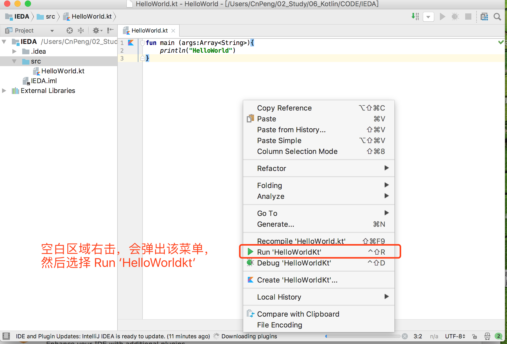Image resolution: width=507 pixels, height=344 pixels.
Task: Choose Debug 'HelloWorldKt' from context menu
Action: [319, 263]
